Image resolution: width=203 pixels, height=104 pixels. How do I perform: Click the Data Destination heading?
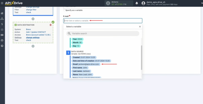[26, 25]
